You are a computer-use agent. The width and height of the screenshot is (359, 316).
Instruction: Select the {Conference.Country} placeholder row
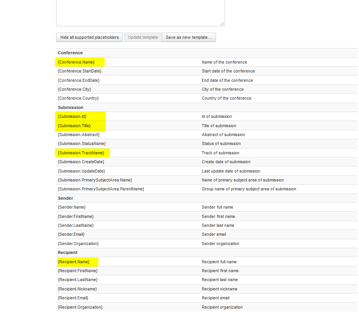[78, 98]
